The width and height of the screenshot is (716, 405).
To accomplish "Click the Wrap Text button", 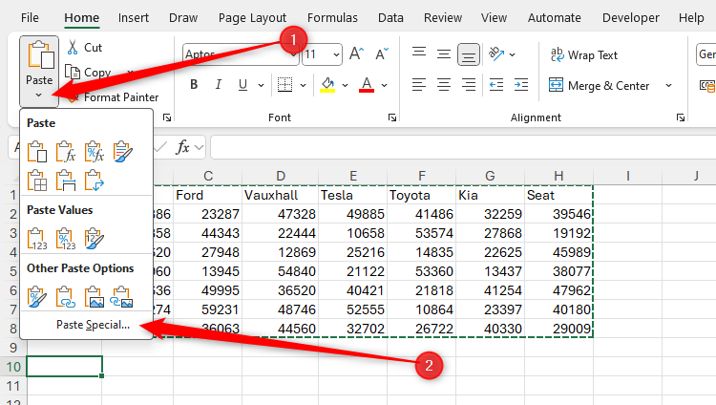I will (x=584, y=54).
